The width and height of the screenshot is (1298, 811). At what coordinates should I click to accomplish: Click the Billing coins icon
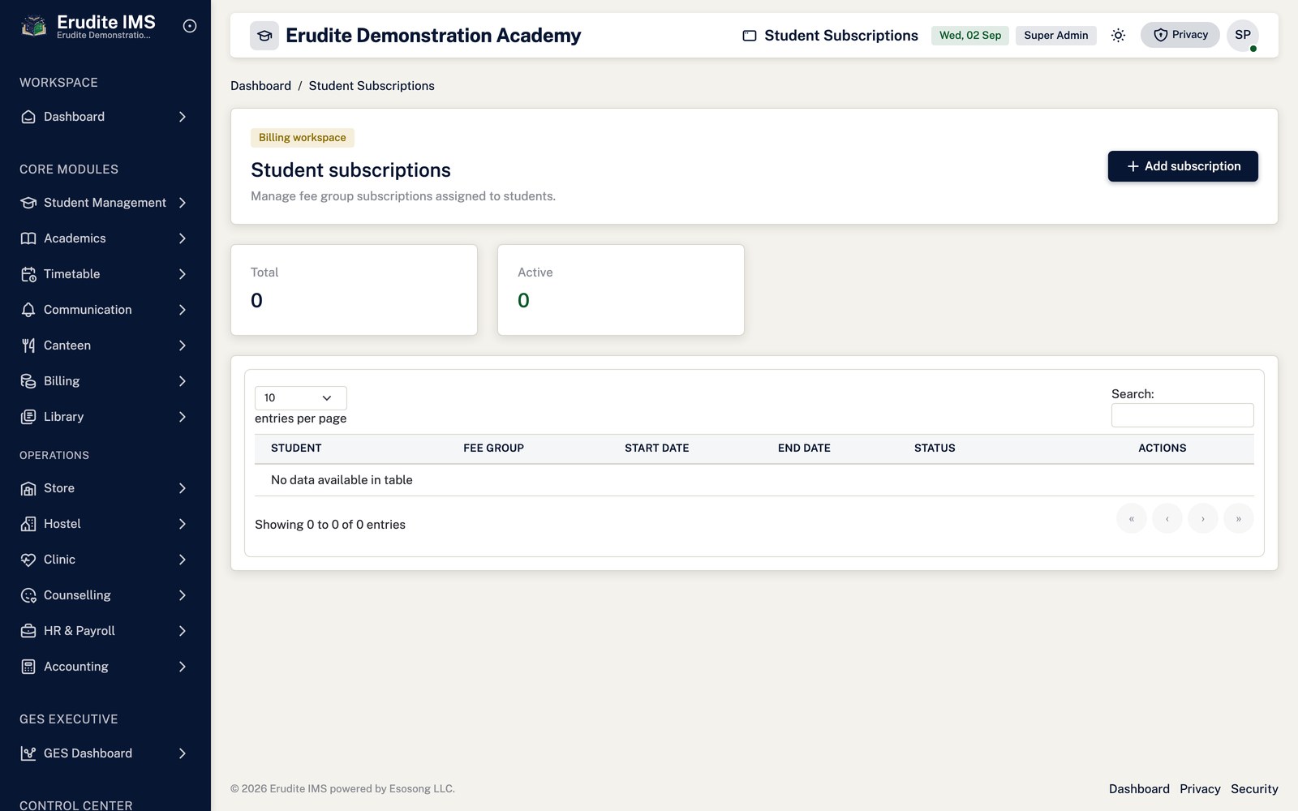[x=28, y=381]
